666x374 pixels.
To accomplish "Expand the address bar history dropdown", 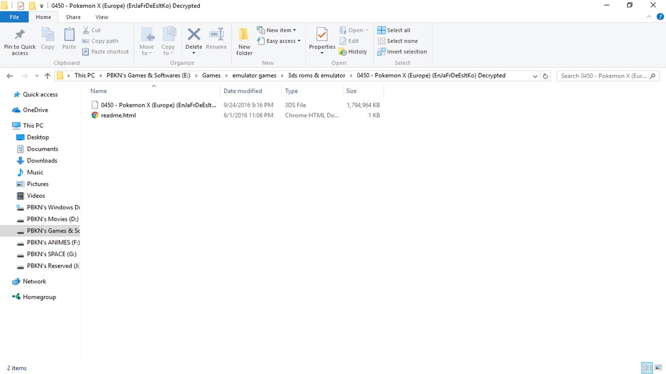I will (535, 76).
